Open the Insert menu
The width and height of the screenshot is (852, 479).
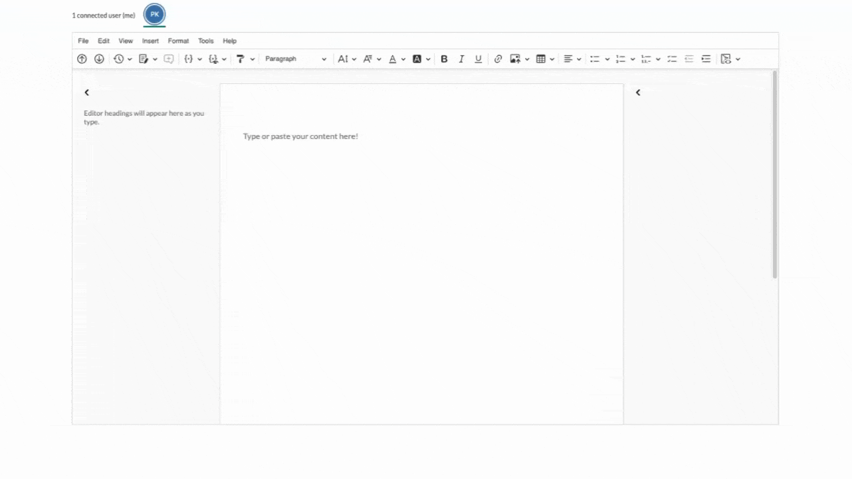tap(150, 41)
